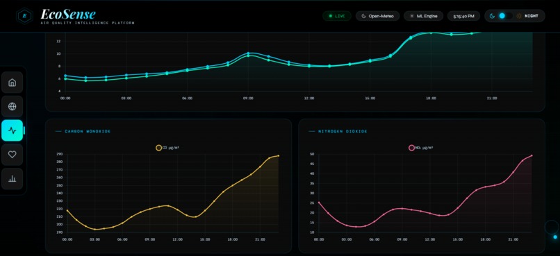Screen dimensions: 560x256
Task: Click the last data point of the NO₂ chart
Action: click(532, 155)
